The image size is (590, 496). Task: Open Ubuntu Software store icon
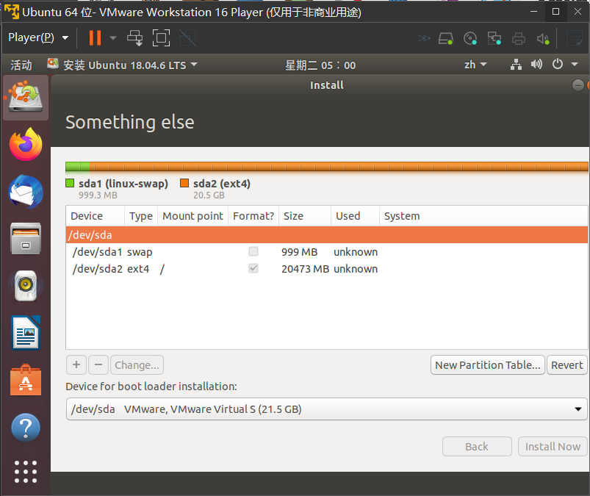(26, 380)
